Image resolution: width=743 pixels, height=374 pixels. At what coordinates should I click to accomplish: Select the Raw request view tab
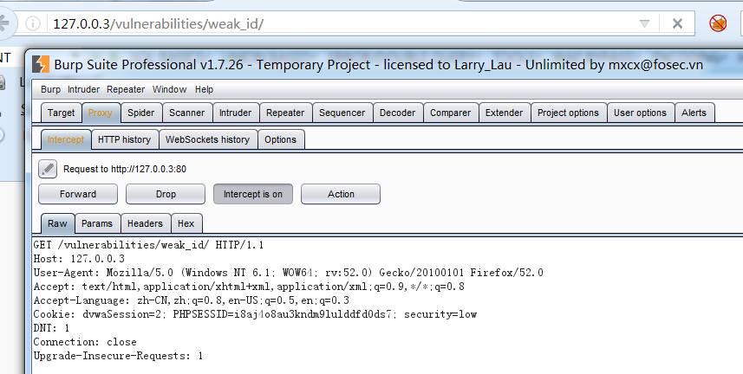tap(57, 223)
